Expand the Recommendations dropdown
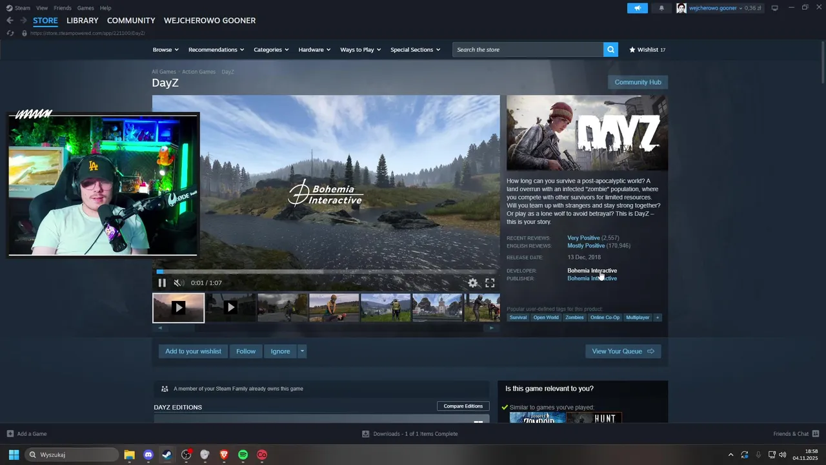826x465 pixels. (x=216, y=50)
